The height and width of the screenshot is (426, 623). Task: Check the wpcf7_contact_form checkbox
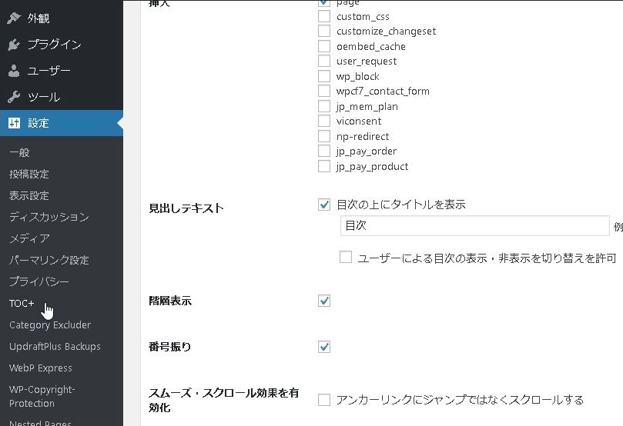point(324,92)
